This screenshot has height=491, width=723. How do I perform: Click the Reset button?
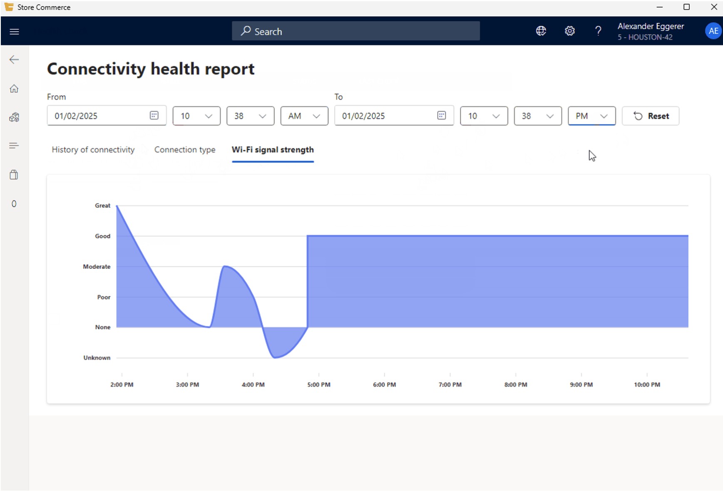[x=651, y=116]
